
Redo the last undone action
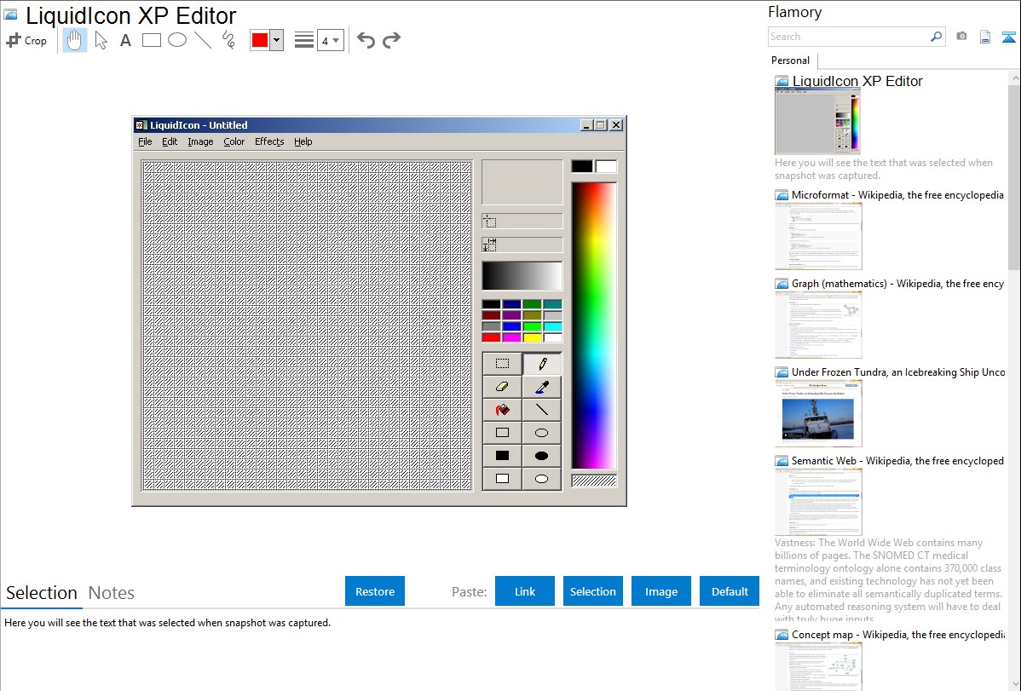coord(391,40)
